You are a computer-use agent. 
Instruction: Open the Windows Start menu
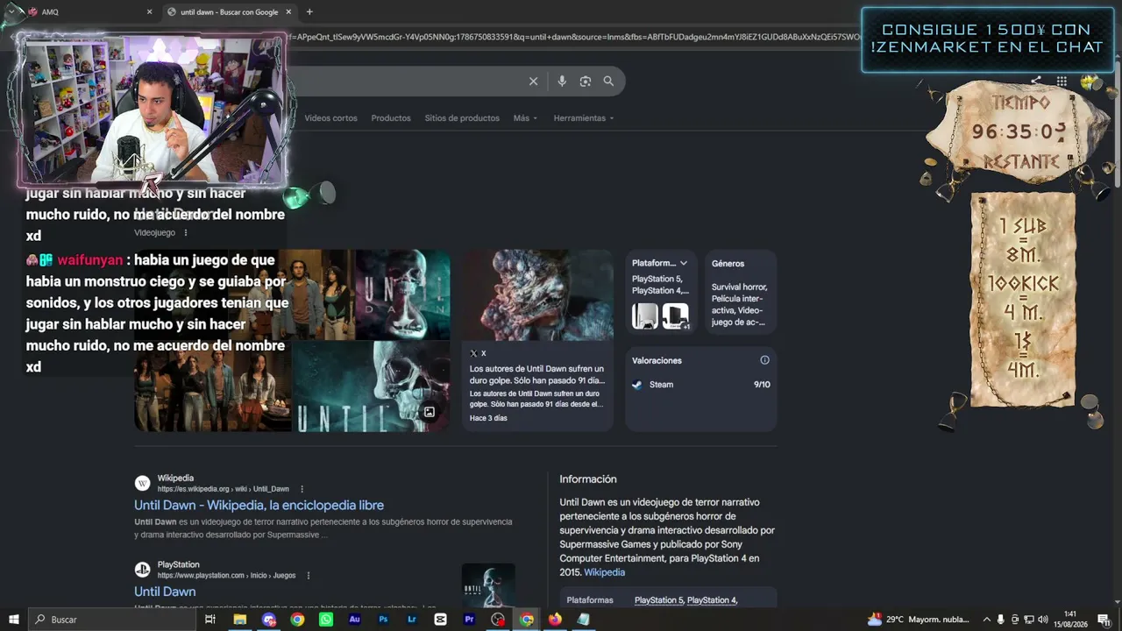click(x=13, y=620)
